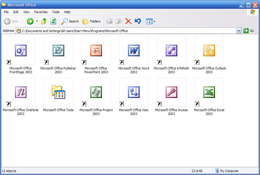Open the Tools menu
The width and height of the screenshot is (260, 175).
point(56,12)
